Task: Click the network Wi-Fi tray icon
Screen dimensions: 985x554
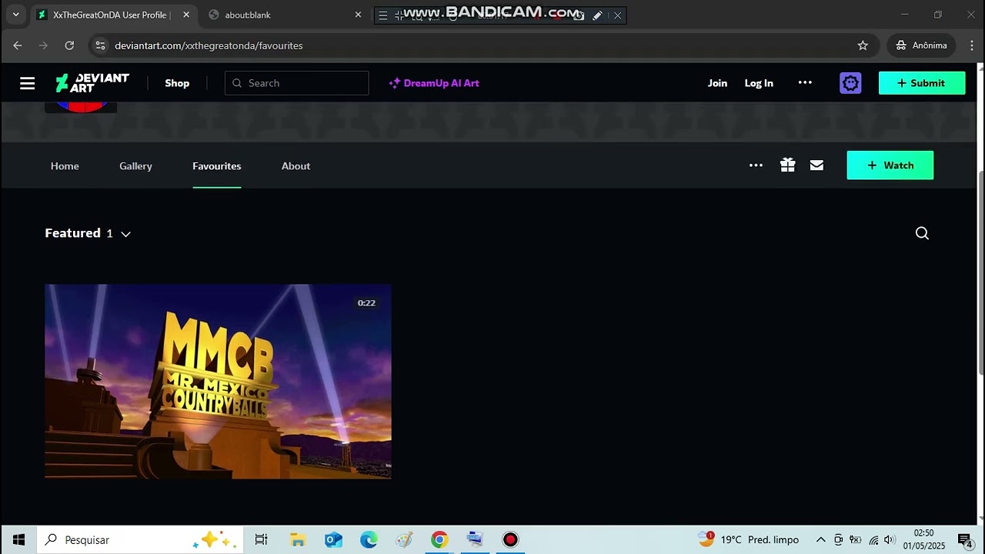Action: 873,539
